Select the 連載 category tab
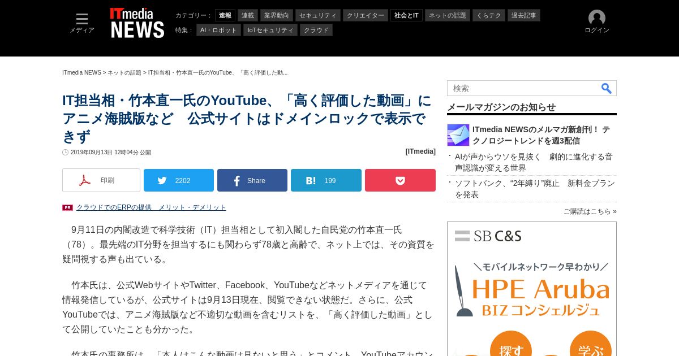Viewport: 679px width, 356px height. (x=248, y=15)
